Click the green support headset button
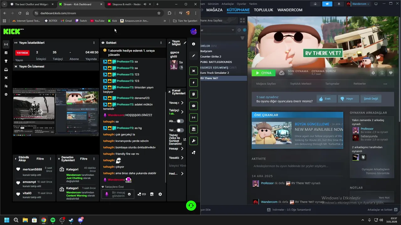The width and height of the screenshot is (401, 225). tap(191, 205)
